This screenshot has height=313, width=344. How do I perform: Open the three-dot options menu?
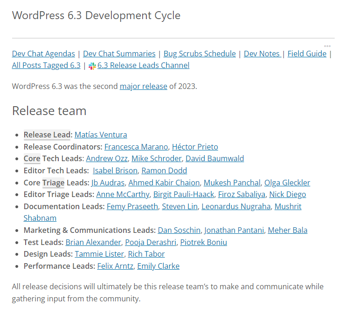click(327, 46)
